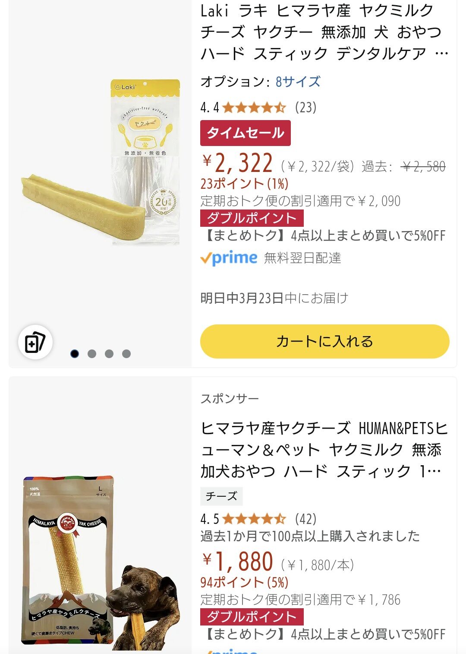Open the Laki yak cheese product title
466x654 pixels.
tap(324, 32)
